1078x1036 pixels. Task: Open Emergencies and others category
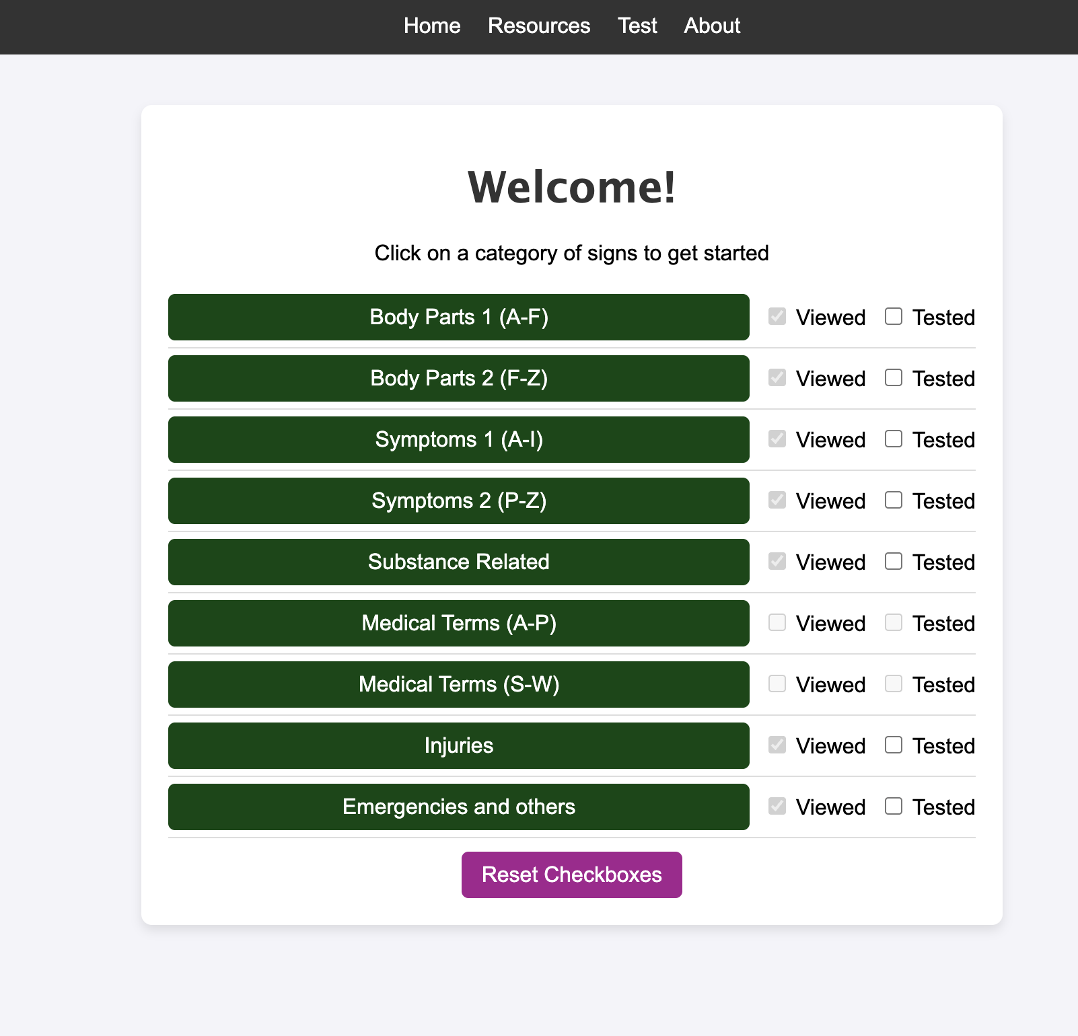[459, 807]
